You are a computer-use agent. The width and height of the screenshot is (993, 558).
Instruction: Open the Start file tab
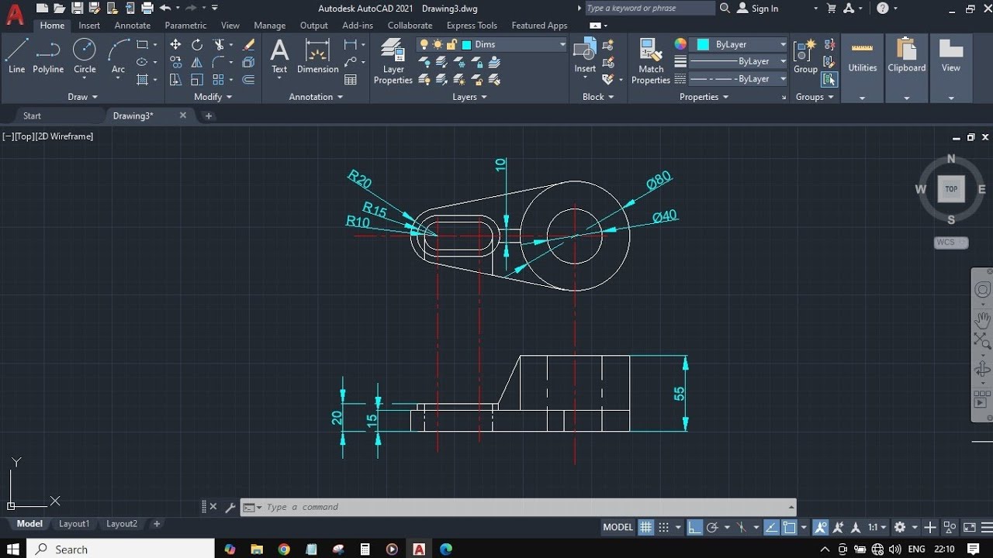coord(32,115)
